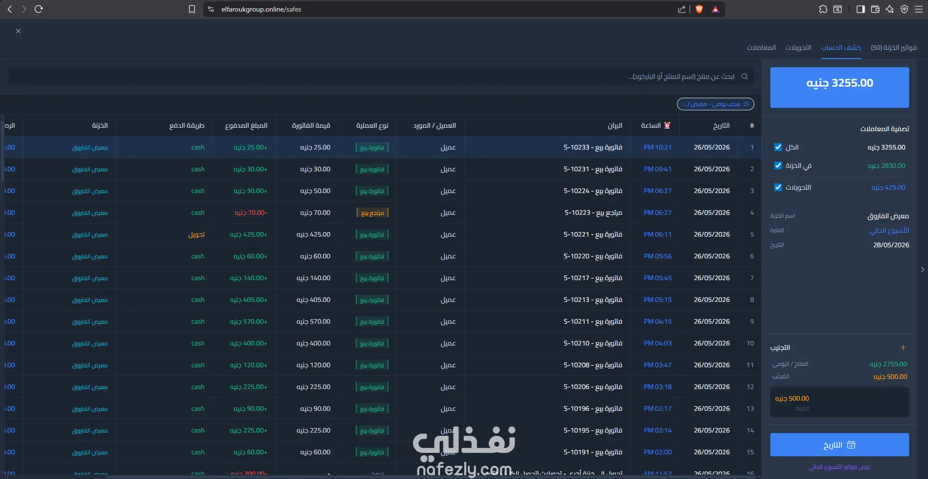The height and width of the screenshot is (479, 928).
Task: Click the 2755.00 جنيه available amount
Action: coord(888,364)
